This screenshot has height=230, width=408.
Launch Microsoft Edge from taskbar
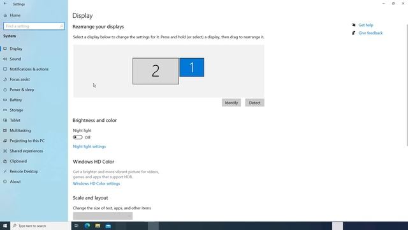[x=87, y=226]
